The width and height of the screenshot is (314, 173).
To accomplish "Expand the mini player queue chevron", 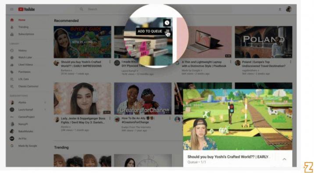I will [284, 159].
